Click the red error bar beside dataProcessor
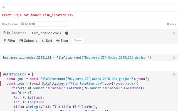 [1, 74]
